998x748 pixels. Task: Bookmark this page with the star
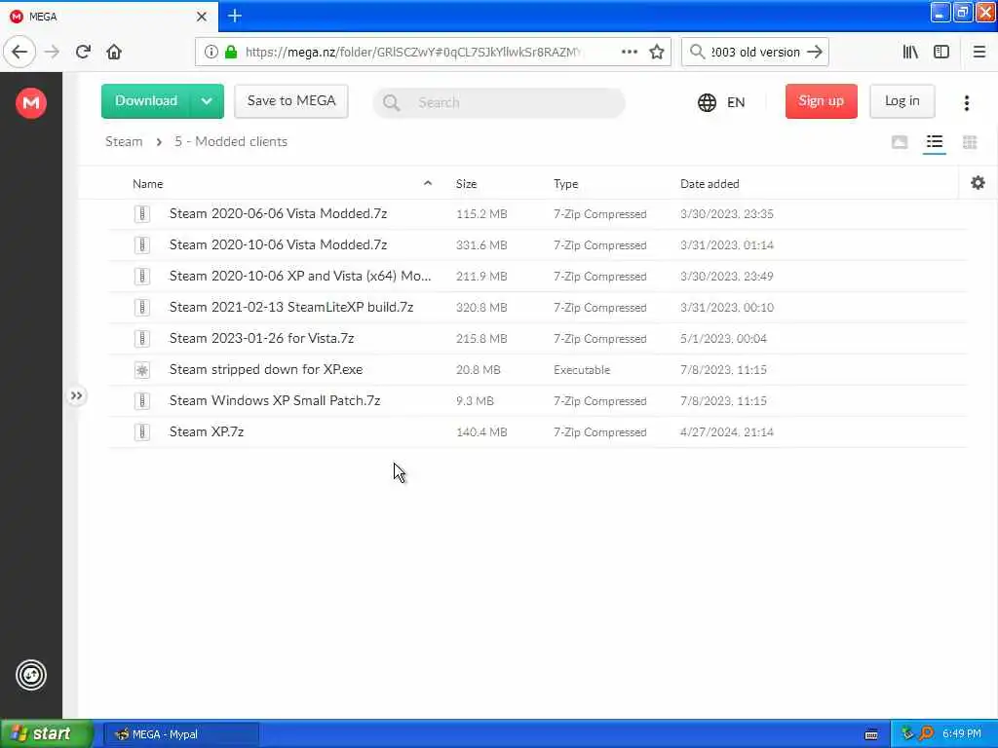click(656, 52)
